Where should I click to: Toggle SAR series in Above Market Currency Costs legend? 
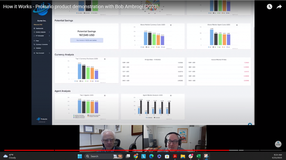(142, 47)
